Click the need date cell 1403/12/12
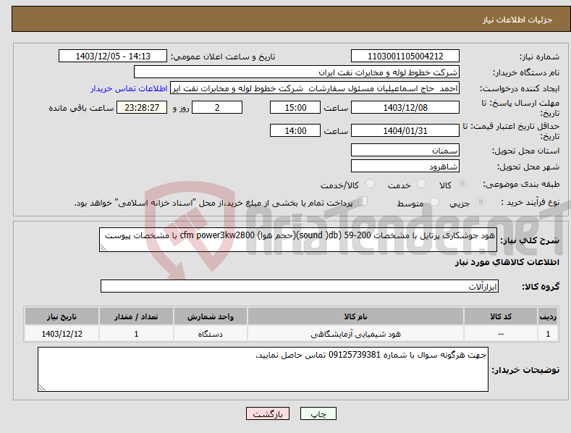Image resolution: width=571 pixels, height=433 pixels. click(62, 334)
